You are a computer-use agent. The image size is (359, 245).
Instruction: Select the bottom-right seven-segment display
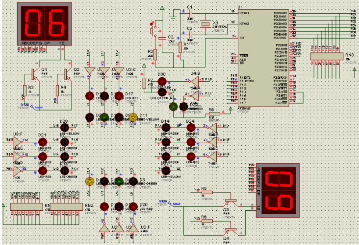tap(278, 189)
